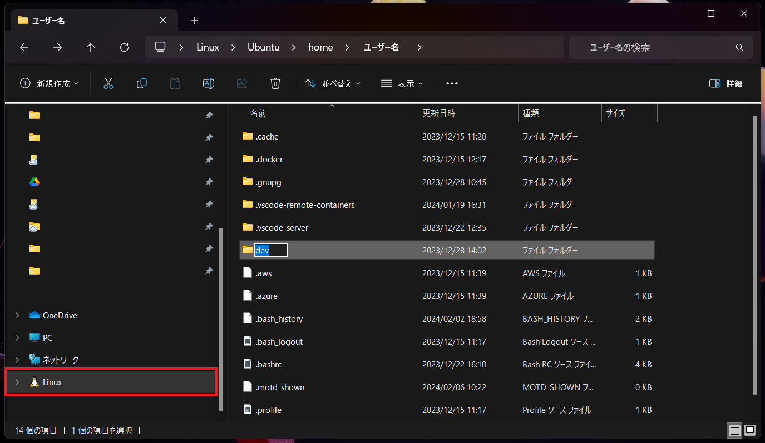Navigate back with the left arrow
Image resolution: width=765 pixels, height=443 pixels.
coord(24,48)
